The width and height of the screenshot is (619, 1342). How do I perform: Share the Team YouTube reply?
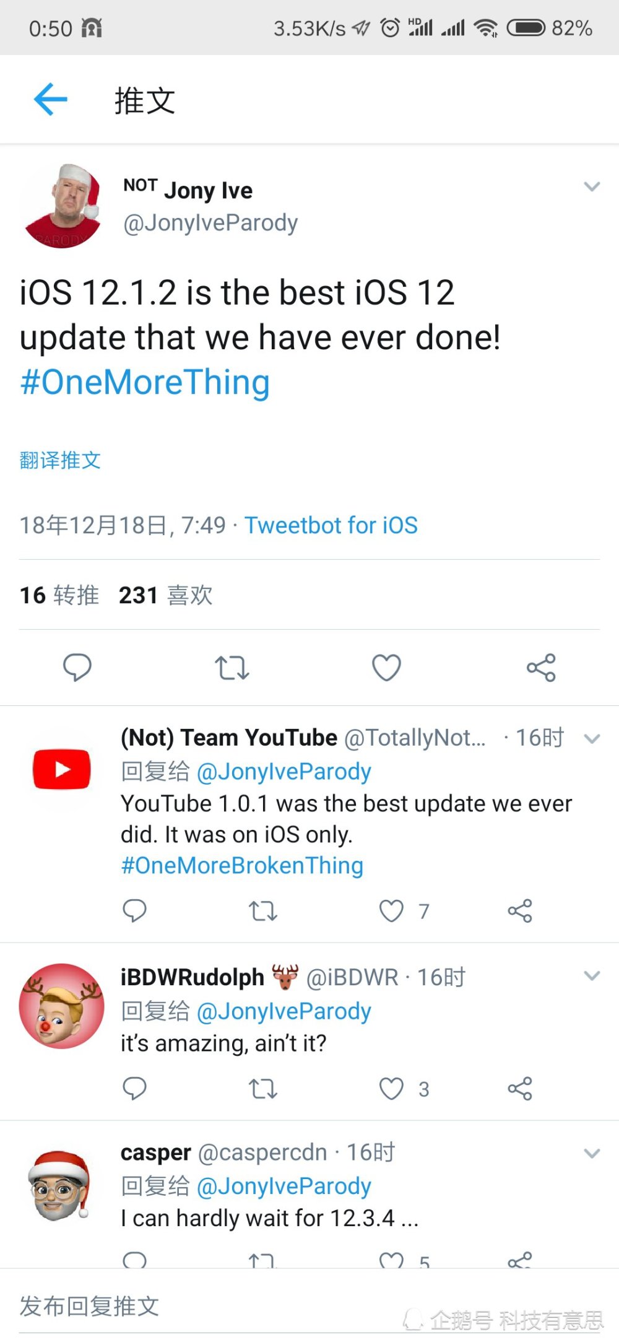coord(520,911)
